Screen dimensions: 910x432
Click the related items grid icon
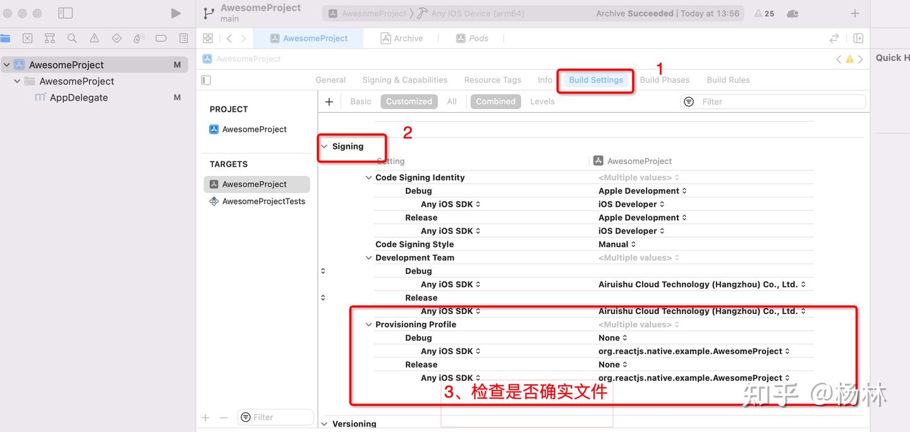pos(207,38)
